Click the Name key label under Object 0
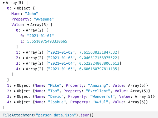 tap(16, 14)
